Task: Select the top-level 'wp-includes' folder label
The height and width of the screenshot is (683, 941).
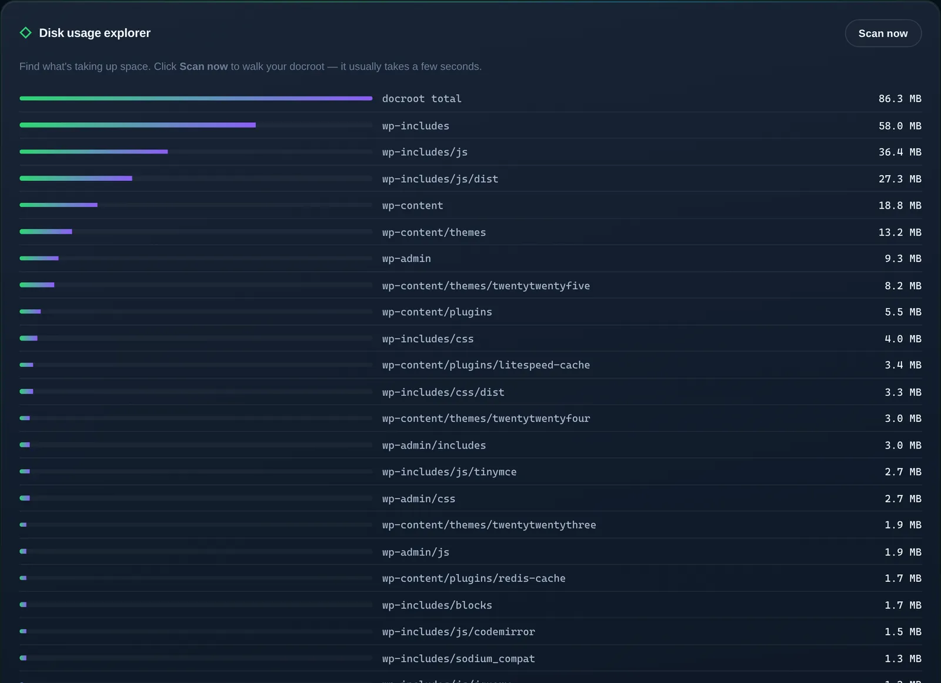Action: click(x=416, y=126)
